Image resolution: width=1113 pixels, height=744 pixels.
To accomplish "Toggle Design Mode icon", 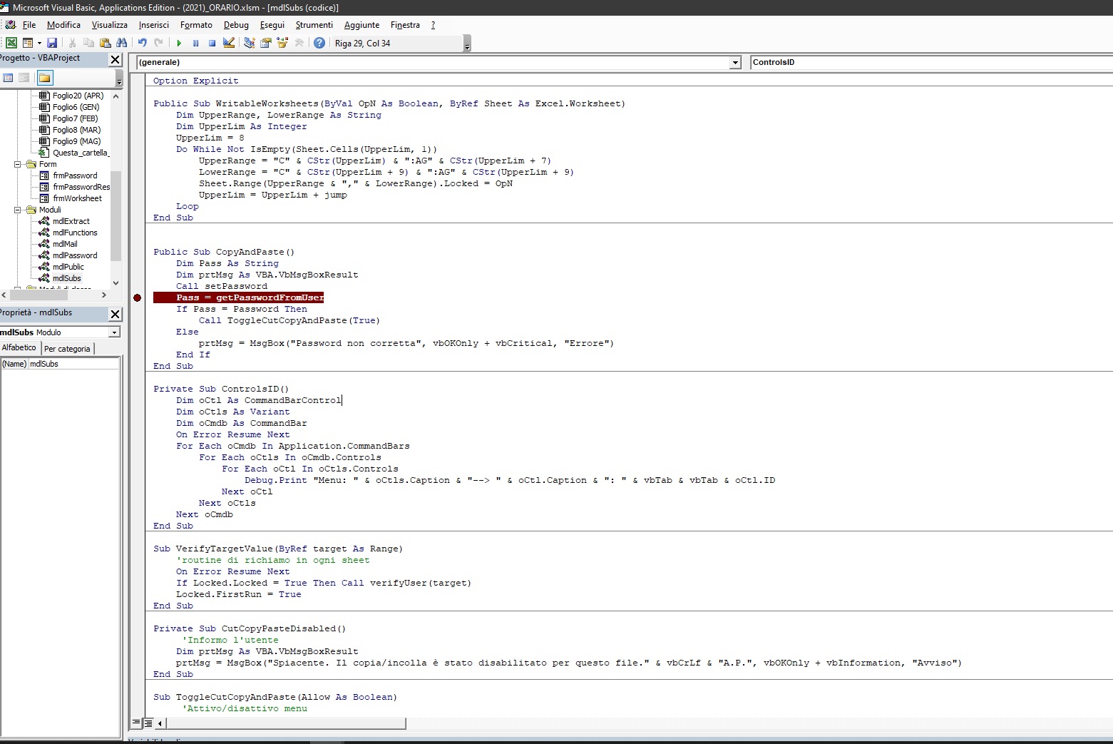I will tap(229, 43).
